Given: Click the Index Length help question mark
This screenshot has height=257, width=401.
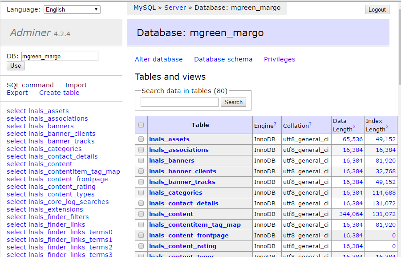Looking at the screenshot, I should click(x=387, y=128).
